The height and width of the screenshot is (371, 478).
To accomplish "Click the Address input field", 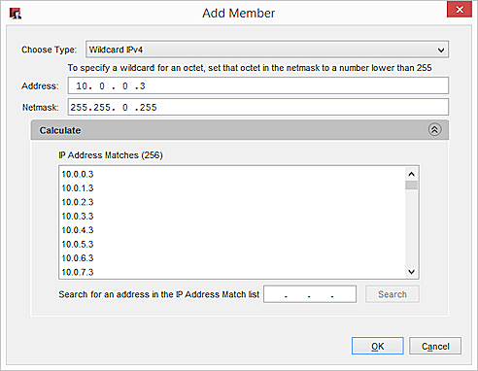I will pos(258,85).
